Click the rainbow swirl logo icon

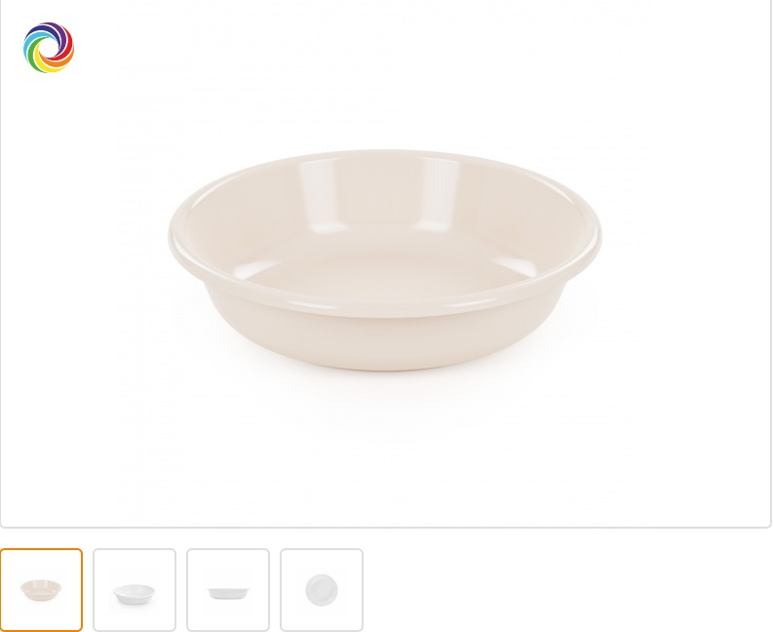pyautogui.click(x=49, y=48)
